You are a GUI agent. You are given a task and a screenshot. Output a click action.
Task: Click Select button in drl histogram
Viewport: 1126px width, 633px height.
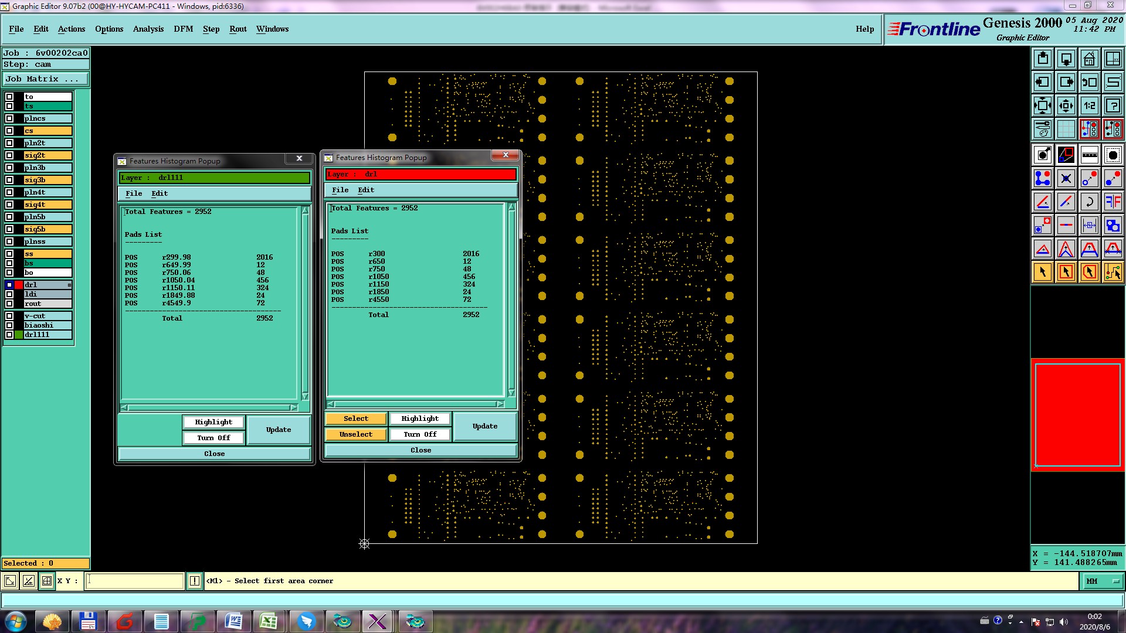point(355,418)
